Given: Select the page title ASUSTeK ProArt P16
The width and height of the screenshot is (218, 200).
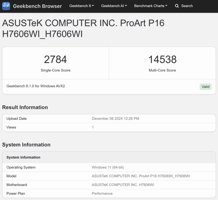Looking at the screenshot, I should coord(83,29).
